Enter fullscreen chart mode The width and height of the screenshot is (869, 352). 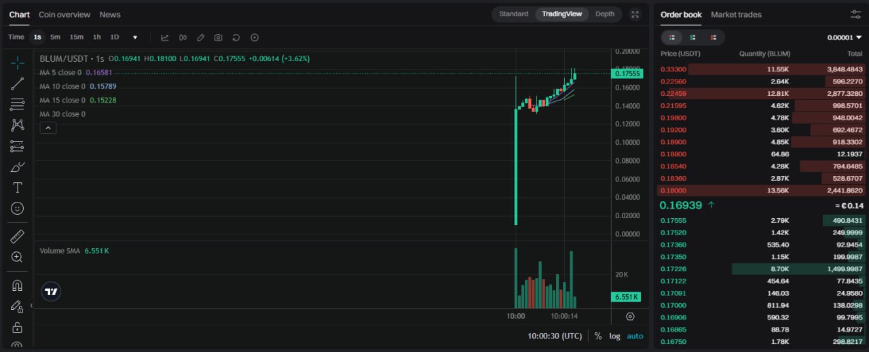(635, 14)
